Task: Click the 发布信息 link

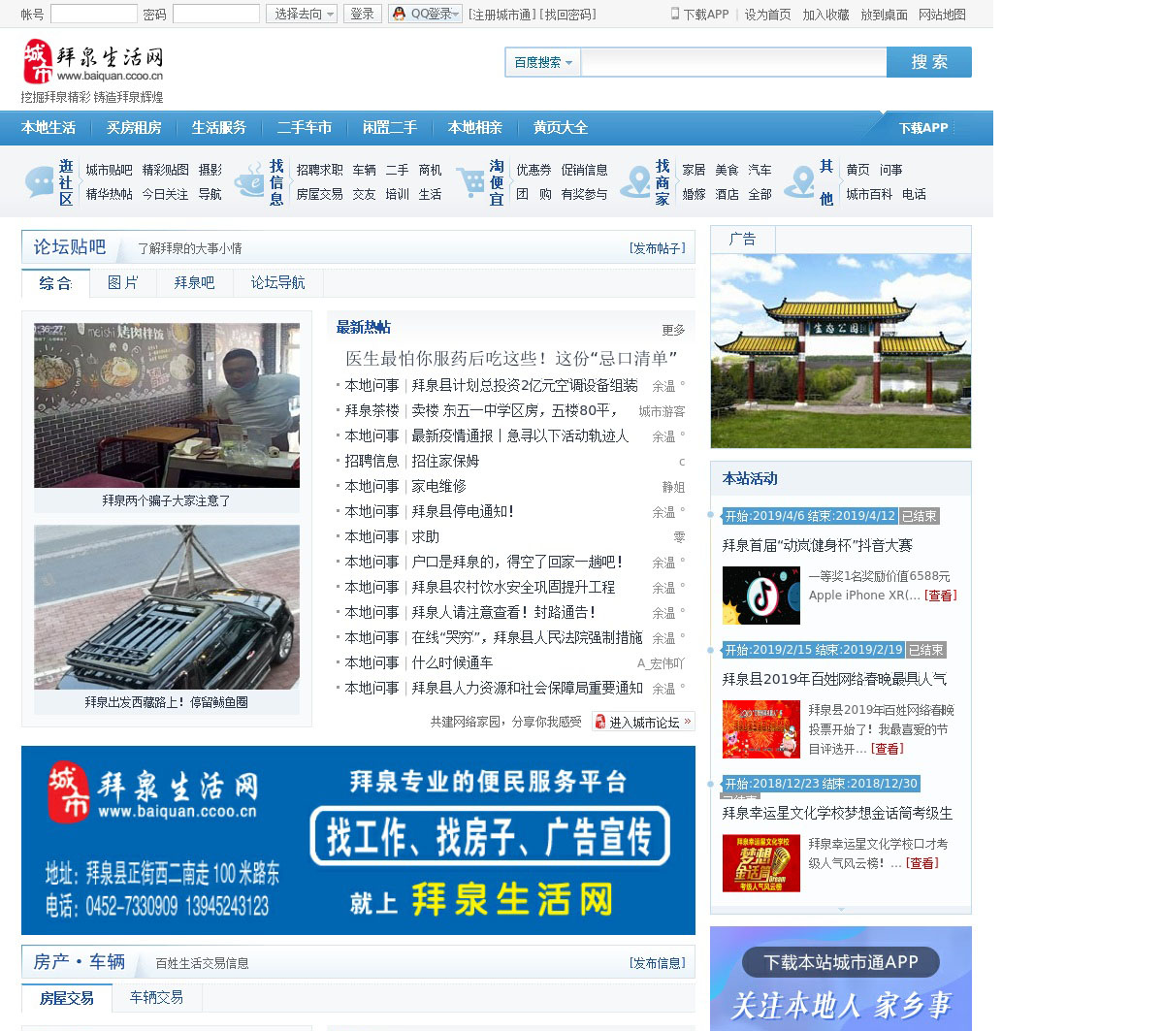Action: pyautogui.click(x=658, y=963)
